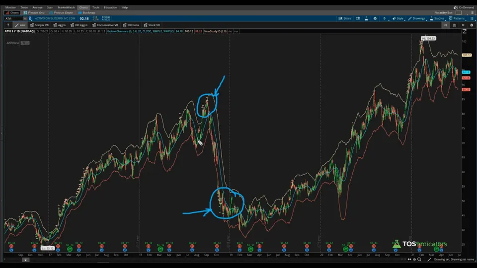The image size is (477, 268).
Task: Click the NewStudy15 (2.0) study label
Action: (x=215, y=31)
